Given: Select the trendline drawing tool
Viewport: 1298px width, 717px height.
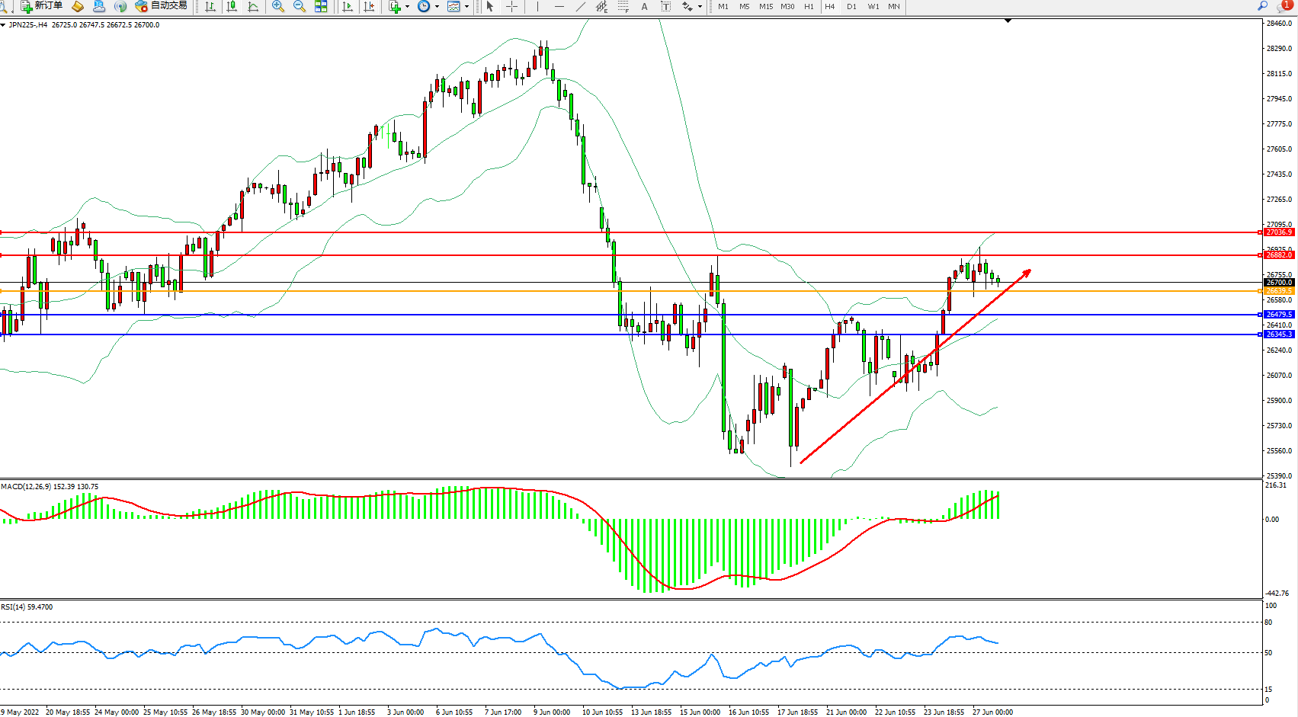Looking at the screenshot, I should pyautogui.click(x=581, y=6).
